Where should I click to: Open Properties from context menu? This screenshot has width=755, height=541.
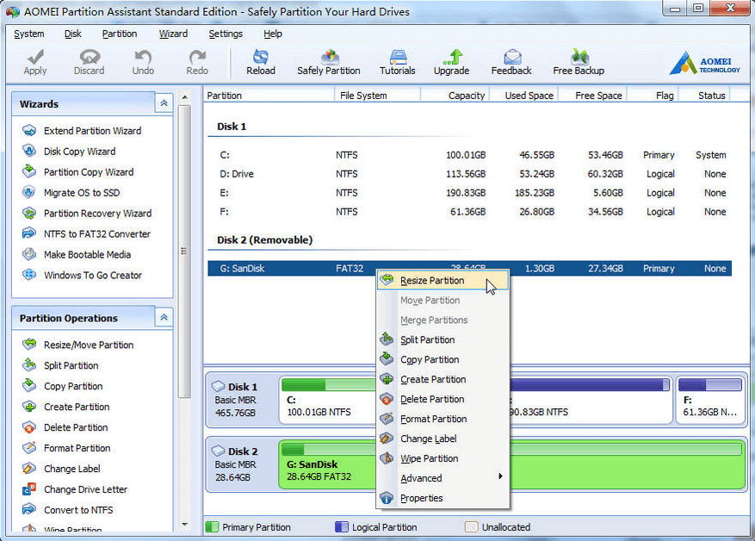442,498
